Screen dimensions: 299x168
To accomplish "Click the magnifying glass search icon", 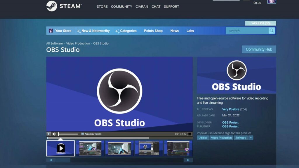I will (x=272, y=31).
